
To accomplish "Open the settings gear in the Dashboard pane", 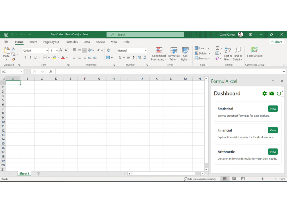I will point(264,93).
